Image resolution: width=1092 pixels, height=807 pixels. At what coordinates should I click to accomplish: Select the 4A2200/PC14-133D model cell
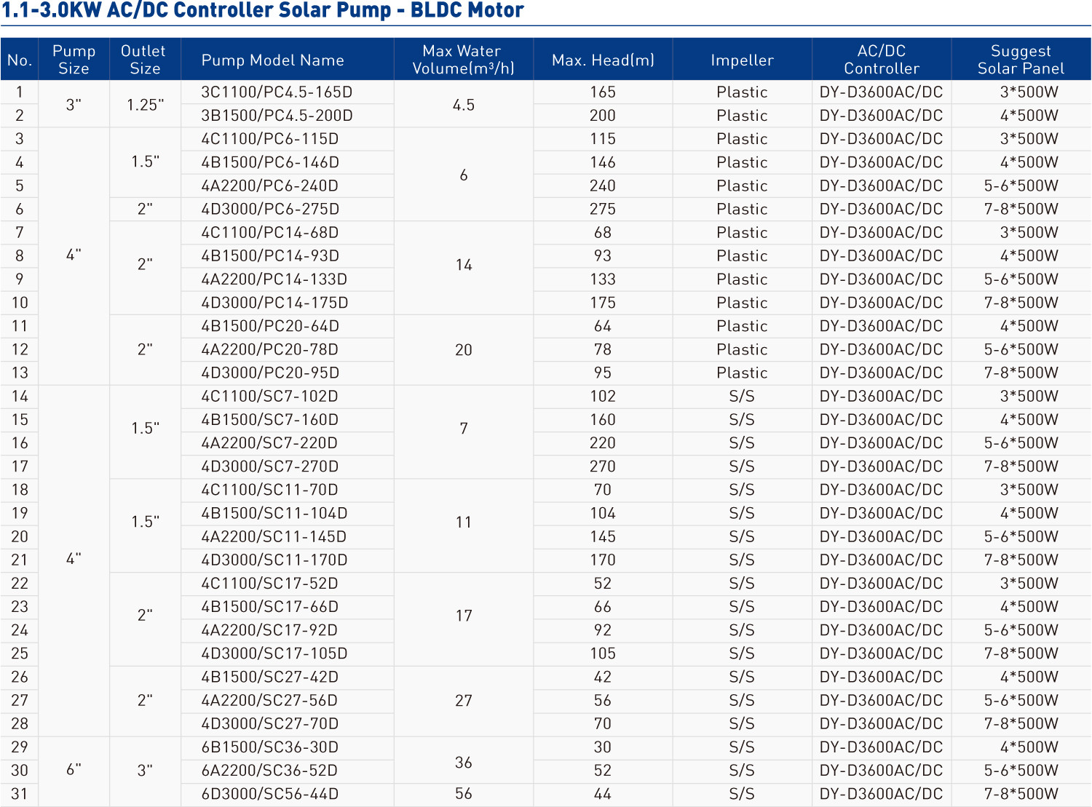click(274, 279)
